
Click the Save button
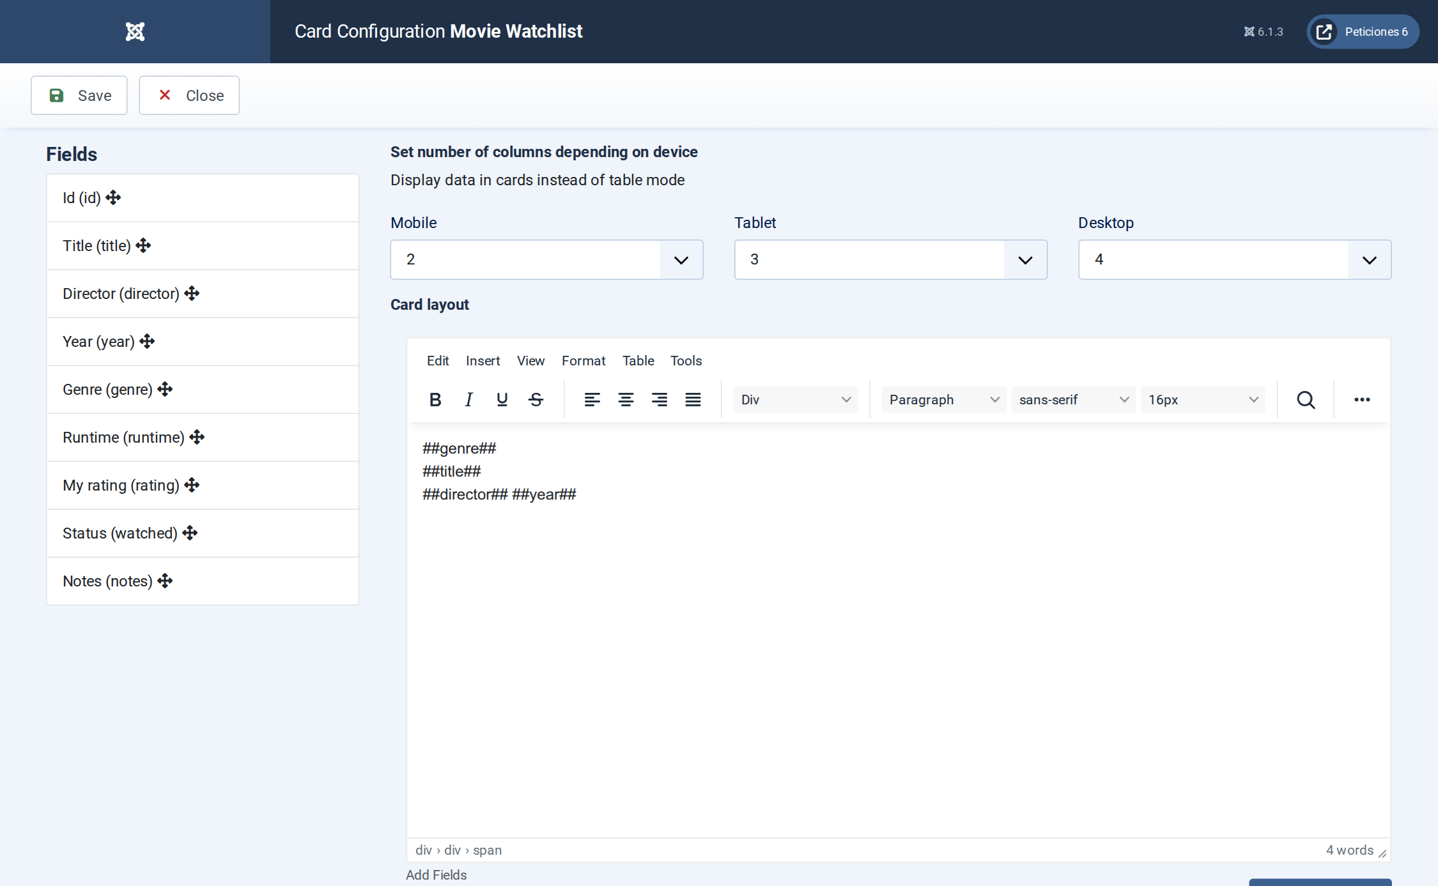tap(79, 96)
